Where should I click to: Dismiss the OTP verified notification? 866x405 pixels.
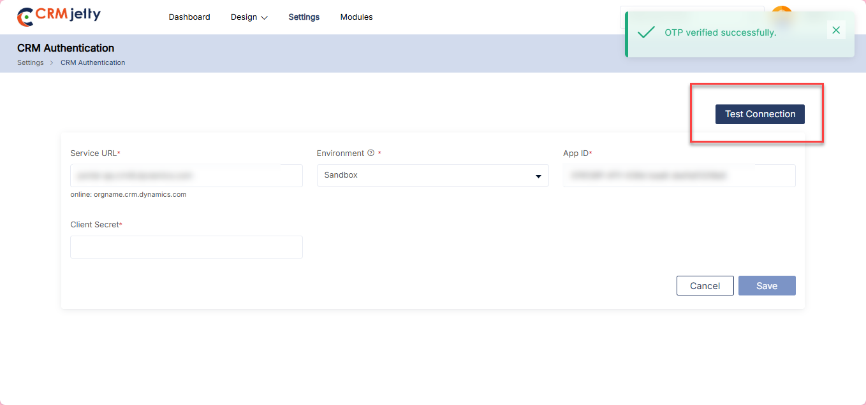[x=836, y=30]
